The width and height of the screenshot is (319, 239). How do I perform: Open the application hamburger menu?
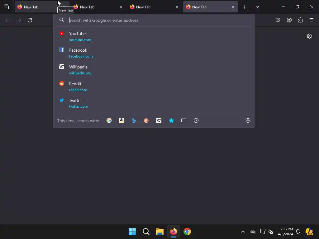click(312, 20)
